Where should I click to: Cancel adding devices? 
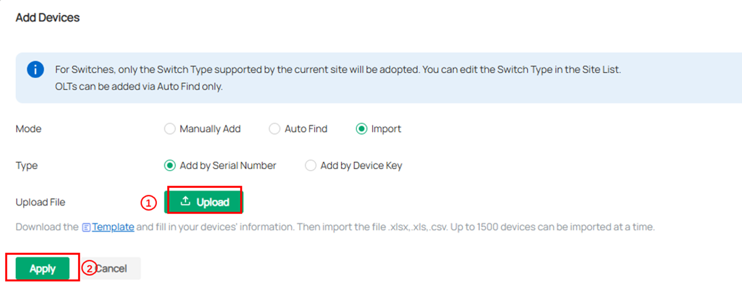pos(111,269)
